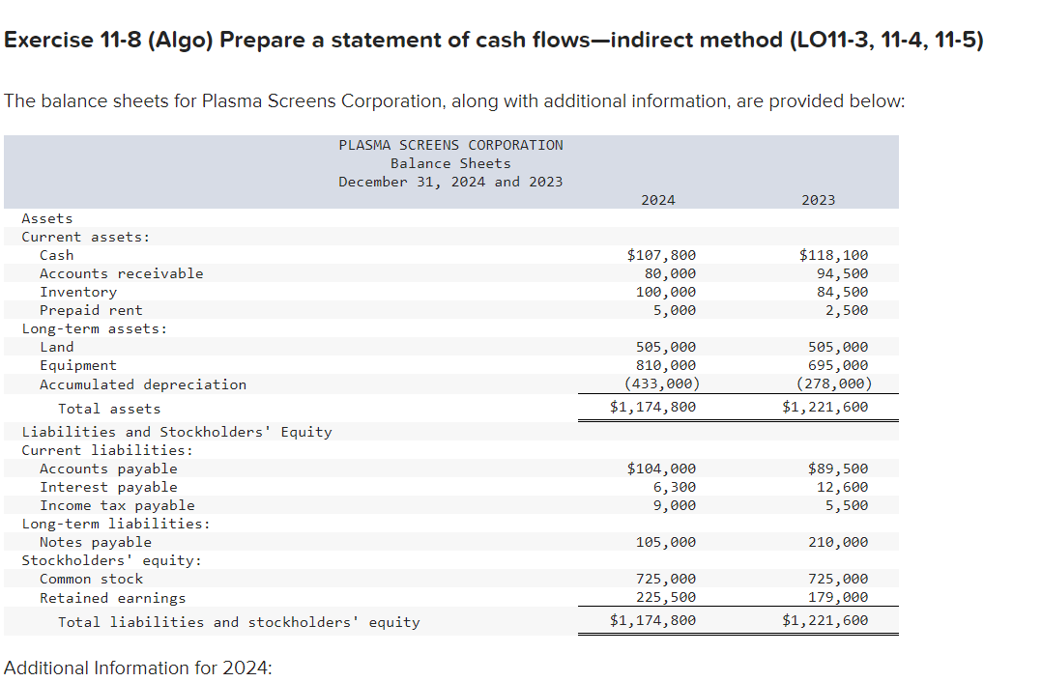
Task: Select the Notes payable balance 105,000
Action: point(671,541)
